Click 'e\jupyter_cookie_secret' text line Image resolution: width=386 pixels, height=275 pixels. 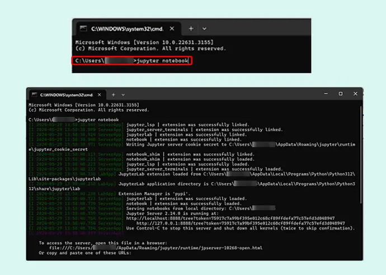point(58,149)
